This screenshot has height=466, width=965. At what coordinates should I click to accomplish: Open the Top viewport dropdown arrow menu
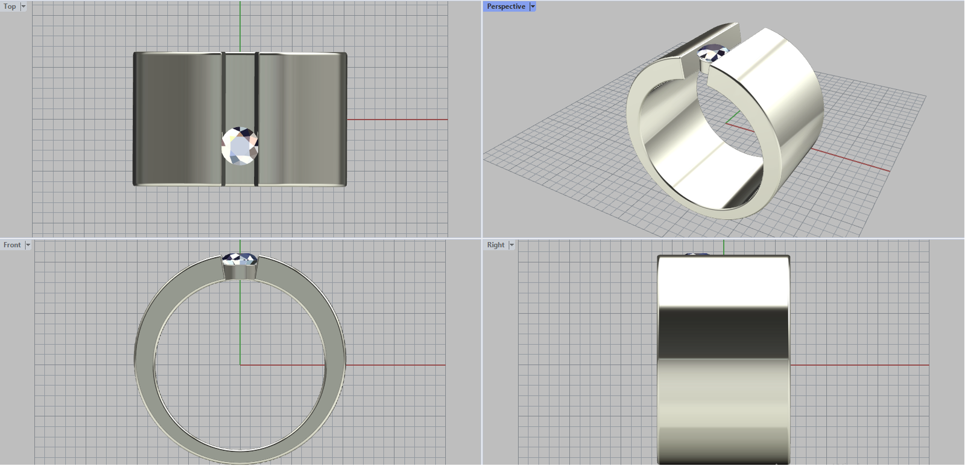click(x=24, y=7)
